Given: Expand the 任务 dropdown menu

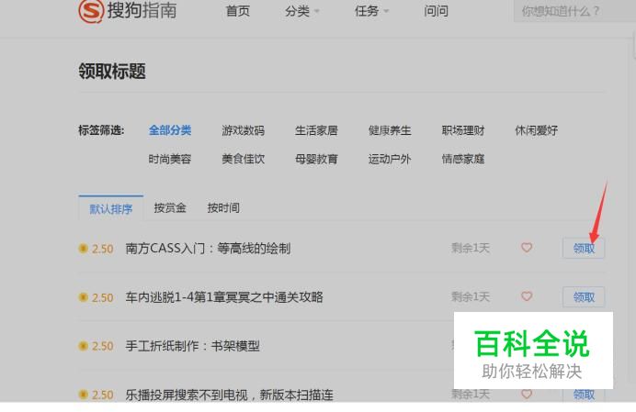Looking at the screenshot, I should coord(371,11).
